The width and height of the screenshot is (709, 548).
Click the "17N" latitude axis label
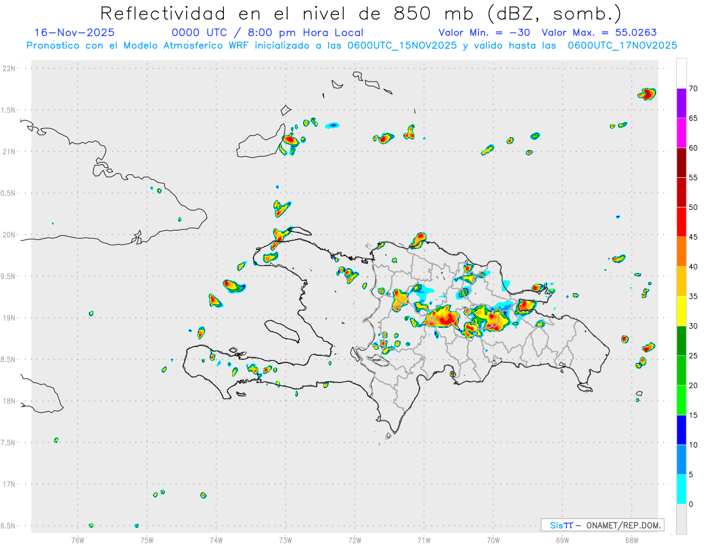[x=10, y=484]
